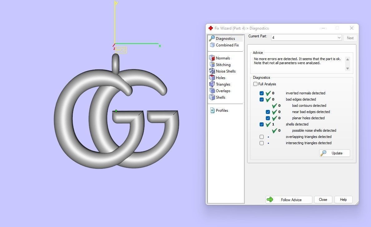
Task: Click the Follow Advice button
Action: click(289, 200)
